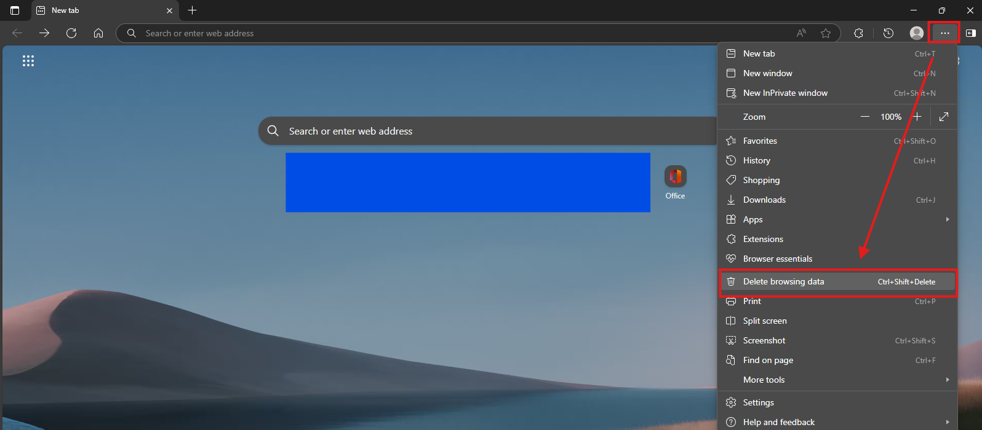Click the back navigation arrow
982x430 pixels.
[x=17, y=33]
